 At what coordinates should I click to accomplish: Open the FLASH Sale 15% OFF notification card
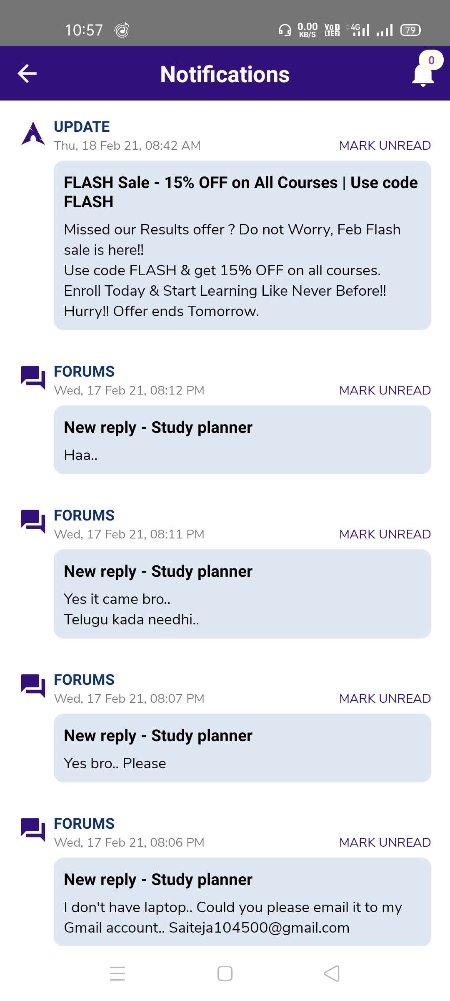click(242, 245)
